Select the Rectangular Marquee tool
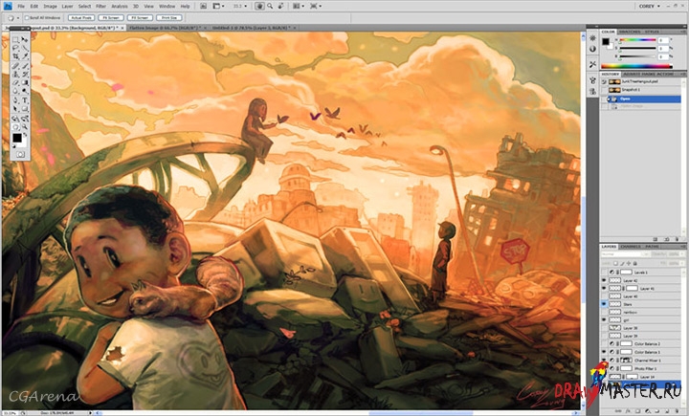689x416 pixels. 14,40
